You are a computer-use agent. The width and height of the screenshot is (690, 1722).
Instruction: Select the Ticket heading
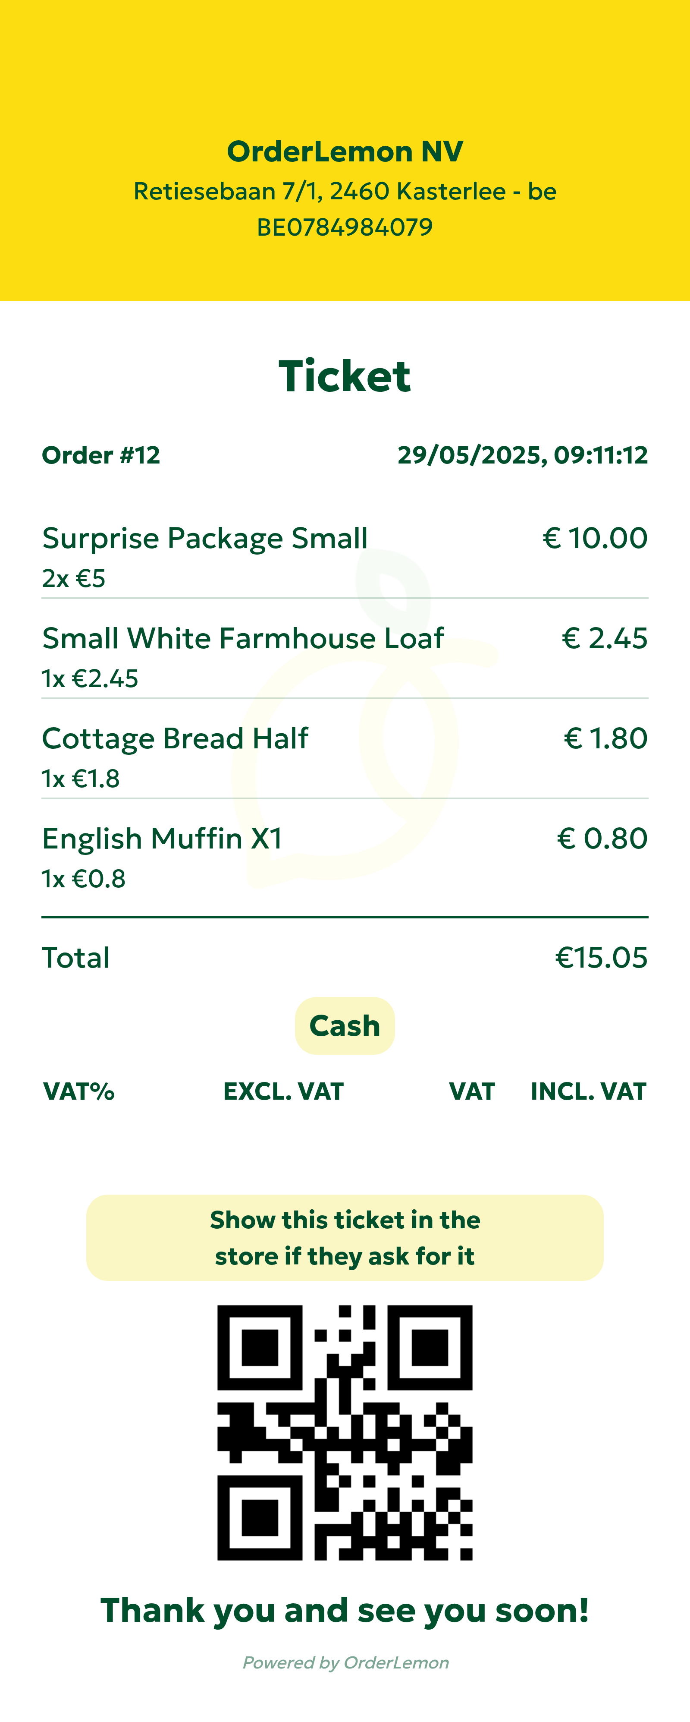coord(345,376)
